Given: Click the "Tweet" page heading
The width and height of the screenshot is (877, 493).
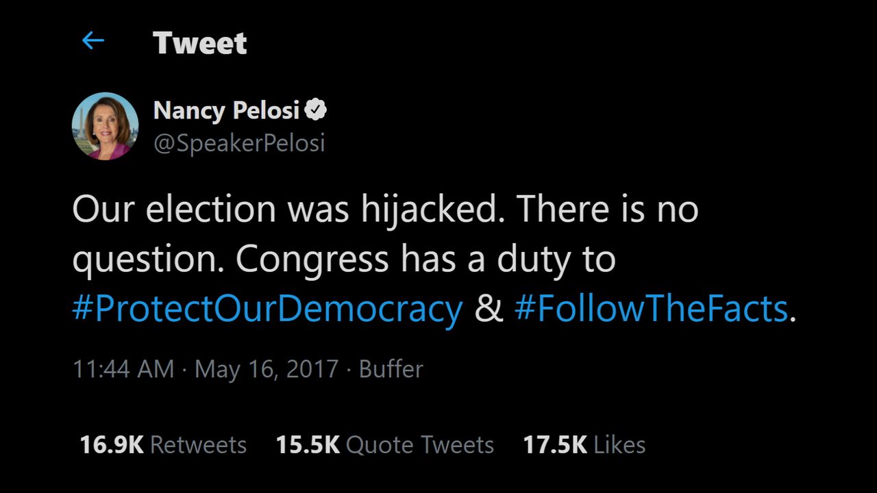Looking at the screenshot, I should 199,43.
